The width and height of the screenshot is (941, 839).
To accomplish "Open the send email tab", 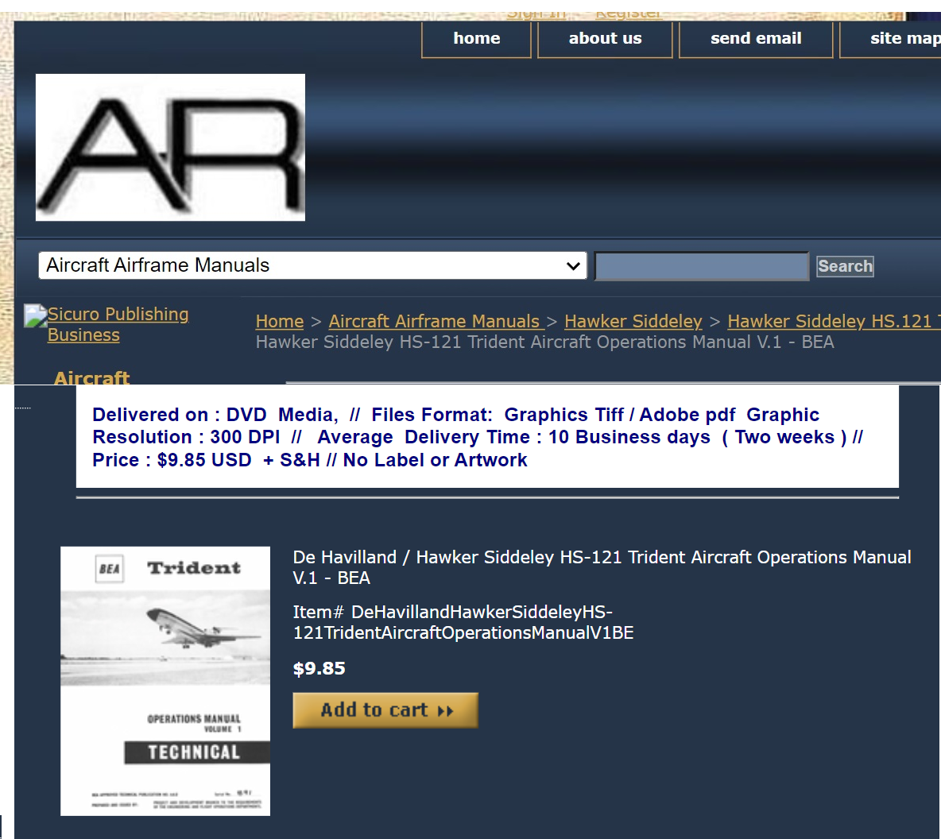I will click(x=756, y=39).
